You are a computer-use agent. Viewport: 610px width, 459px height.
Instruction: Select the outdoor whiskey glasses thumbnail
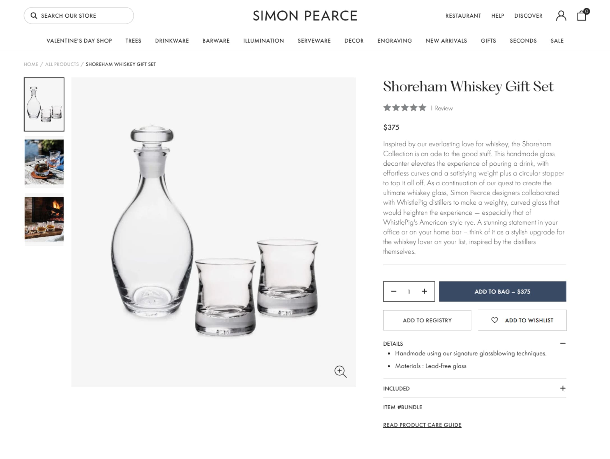44,162
